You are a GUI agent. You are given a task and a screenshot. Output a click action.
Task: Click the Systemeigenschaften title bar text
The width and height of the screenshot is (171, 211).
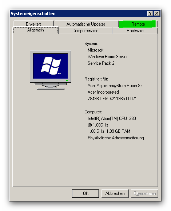tap(33, 14)
